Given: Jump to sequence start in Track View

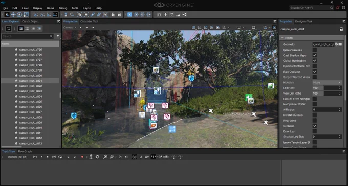Looking at the screenshot, I should (x=35, y=157).
